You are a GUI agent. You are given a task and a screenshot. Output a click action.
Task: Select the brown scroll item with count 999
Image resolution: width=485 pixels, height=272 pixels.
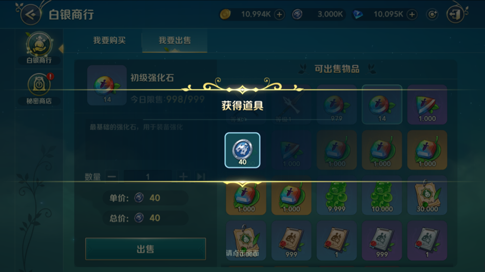pos(291,241)
